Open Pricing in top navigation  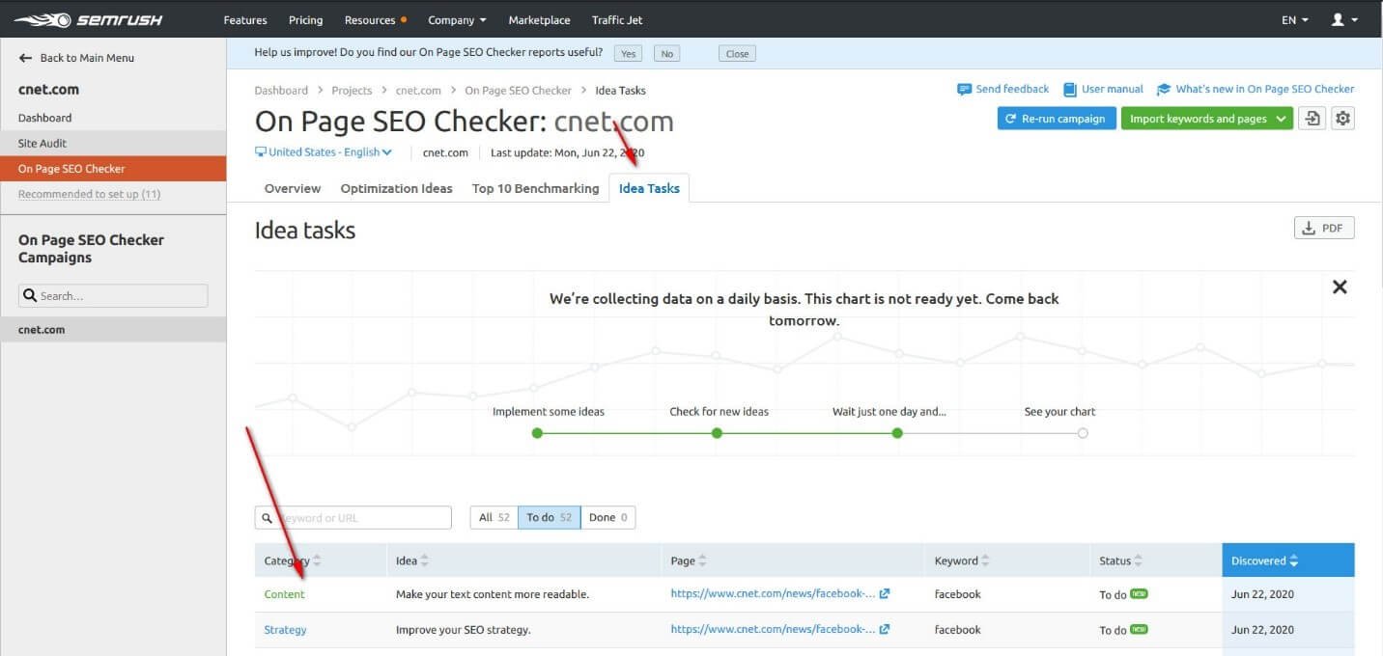click(305, 19)
